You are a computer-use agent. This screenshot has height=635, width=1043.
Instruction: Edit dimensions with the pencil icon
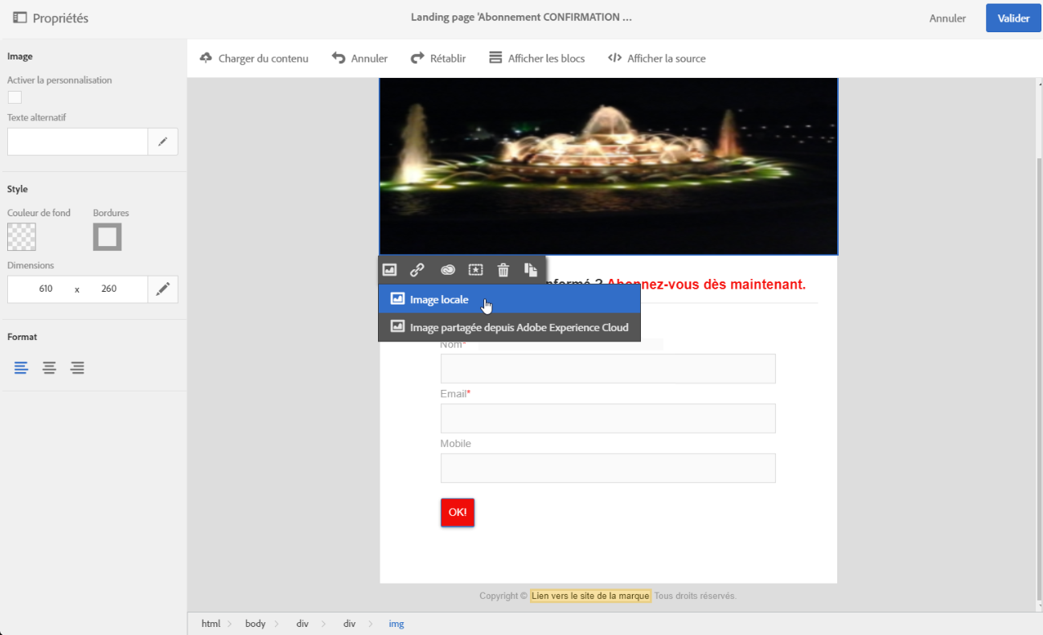tap(163, 289)
